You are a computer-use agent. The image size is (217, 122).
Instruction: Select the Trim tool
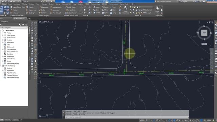[113, 7]
